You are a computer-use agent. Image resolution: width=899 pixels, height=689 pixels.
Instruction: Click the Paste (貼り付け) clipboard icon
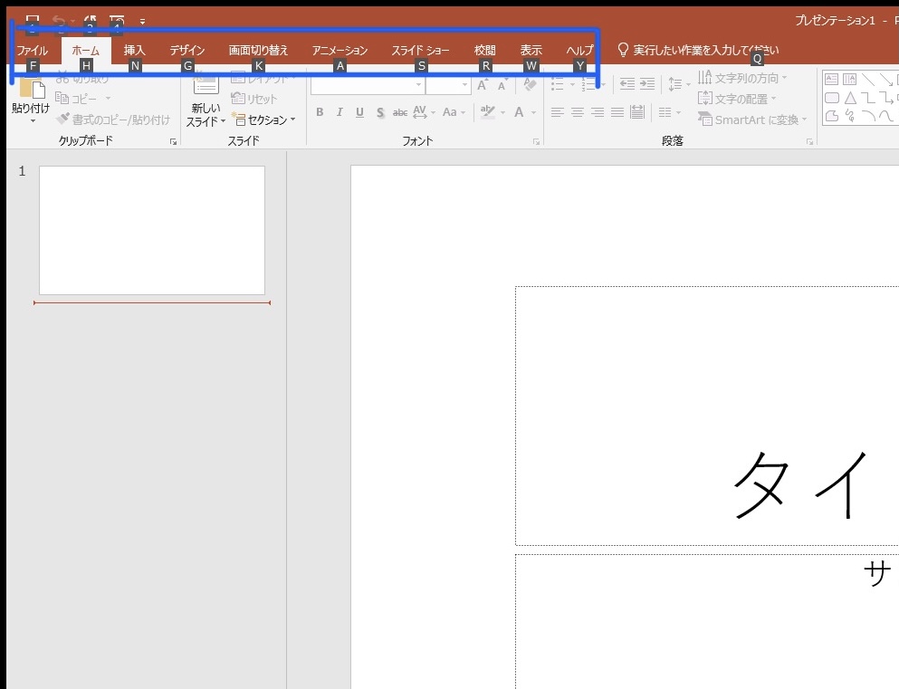pyautogui.click(x=32, y=87)
